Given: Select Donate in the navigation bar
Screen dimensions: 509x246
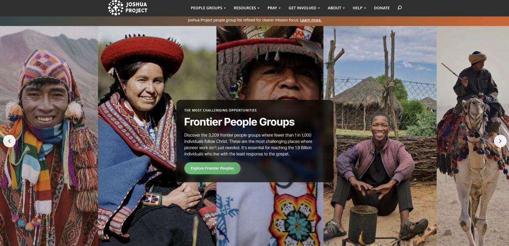Looking at the screenshot, I should coord(382,8).
